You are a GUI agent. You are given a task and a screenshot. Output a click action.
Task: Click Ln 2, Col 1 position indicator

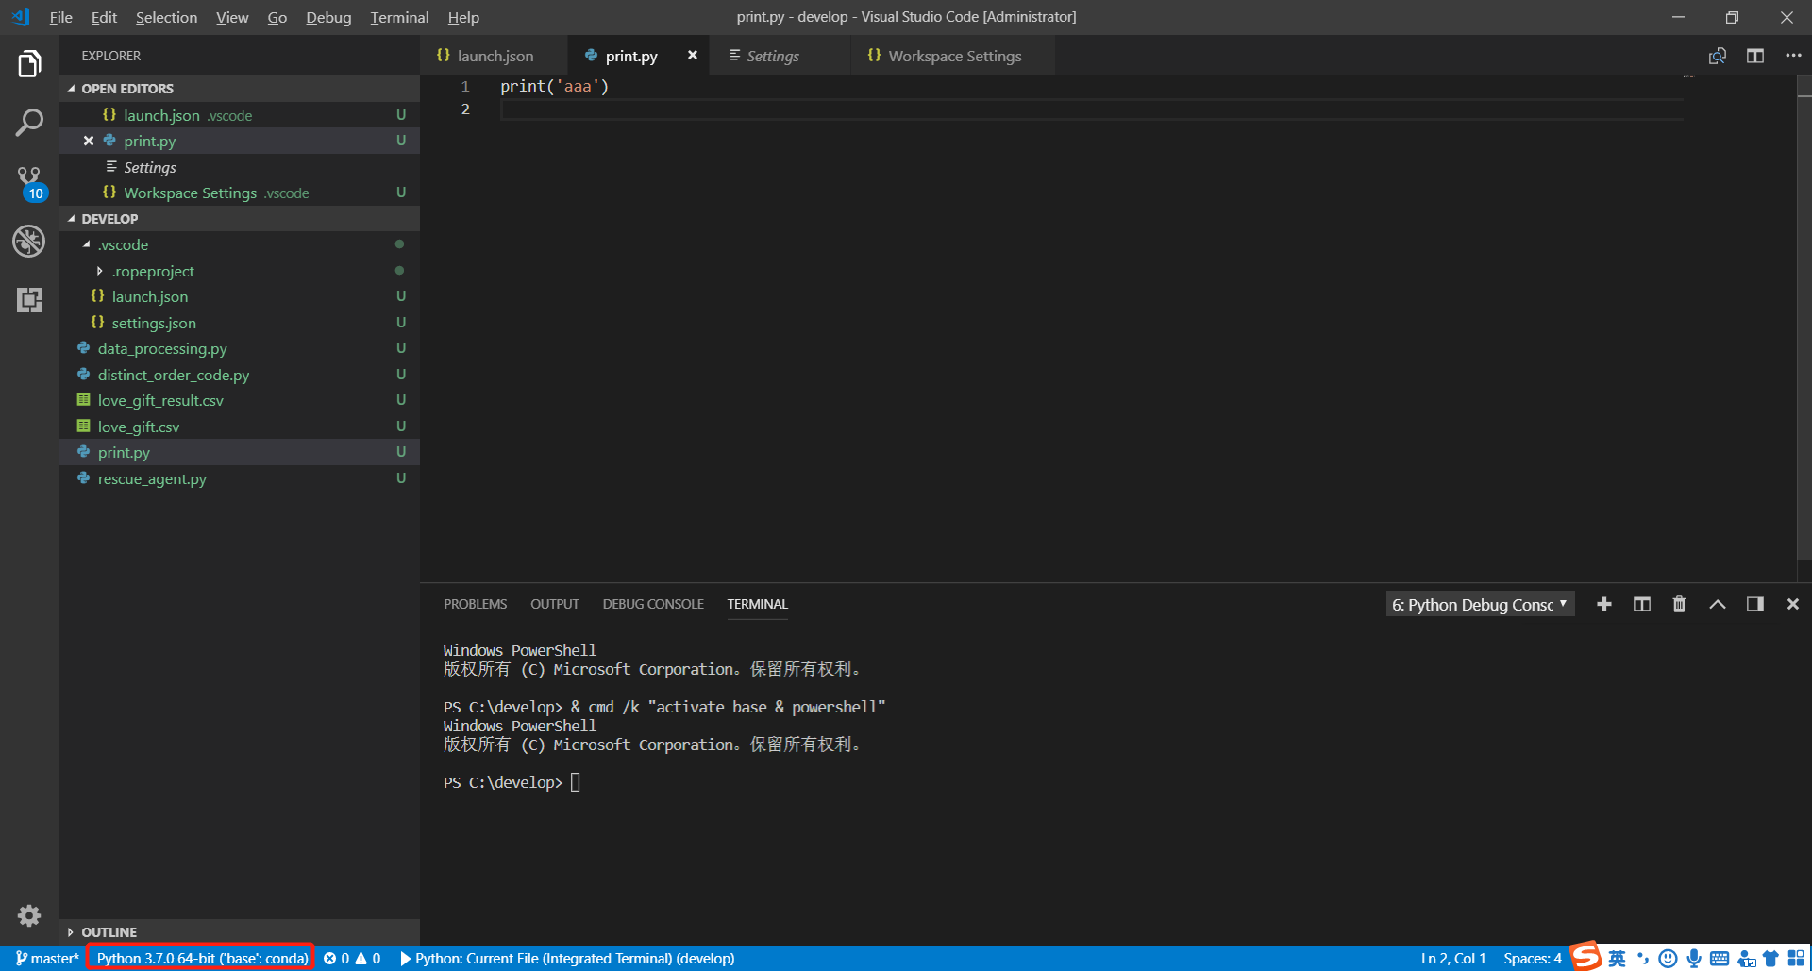pyautogui.click(x=1453, y=958)
